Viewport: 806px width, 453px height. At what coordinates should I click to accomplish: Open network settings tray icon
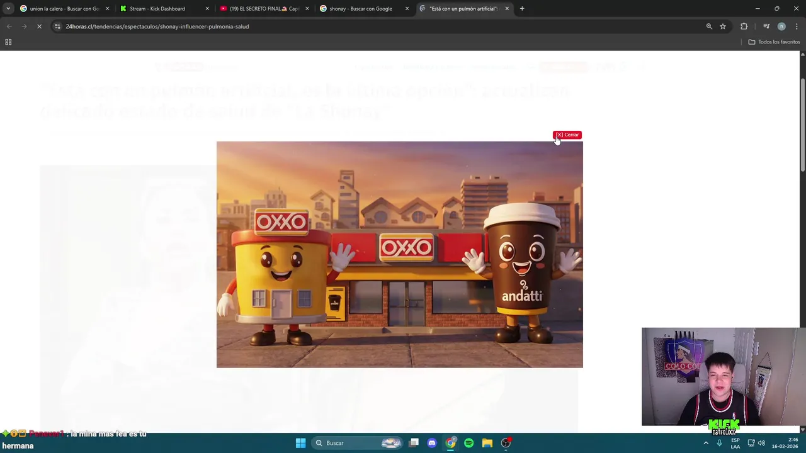(x=751, y=443)
